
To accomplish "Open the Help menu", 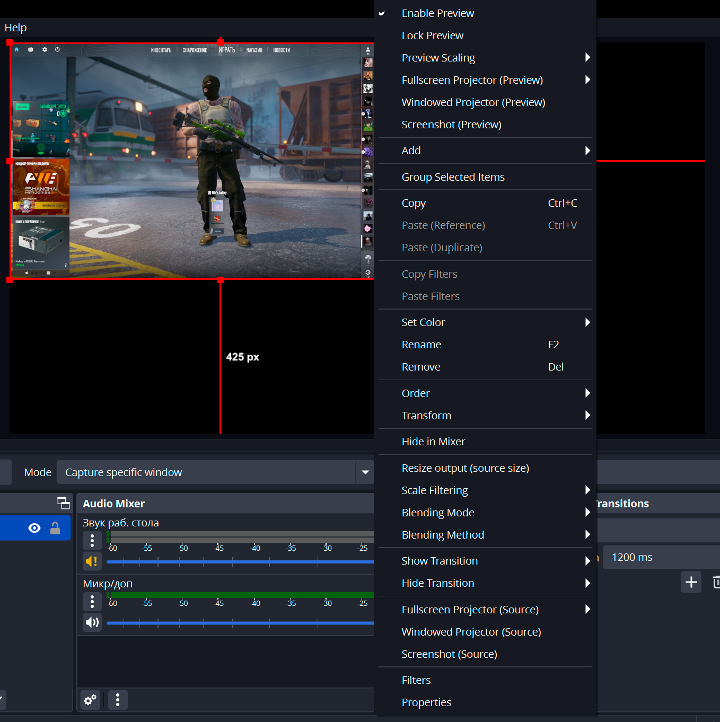I will click(x=15, y=28).
